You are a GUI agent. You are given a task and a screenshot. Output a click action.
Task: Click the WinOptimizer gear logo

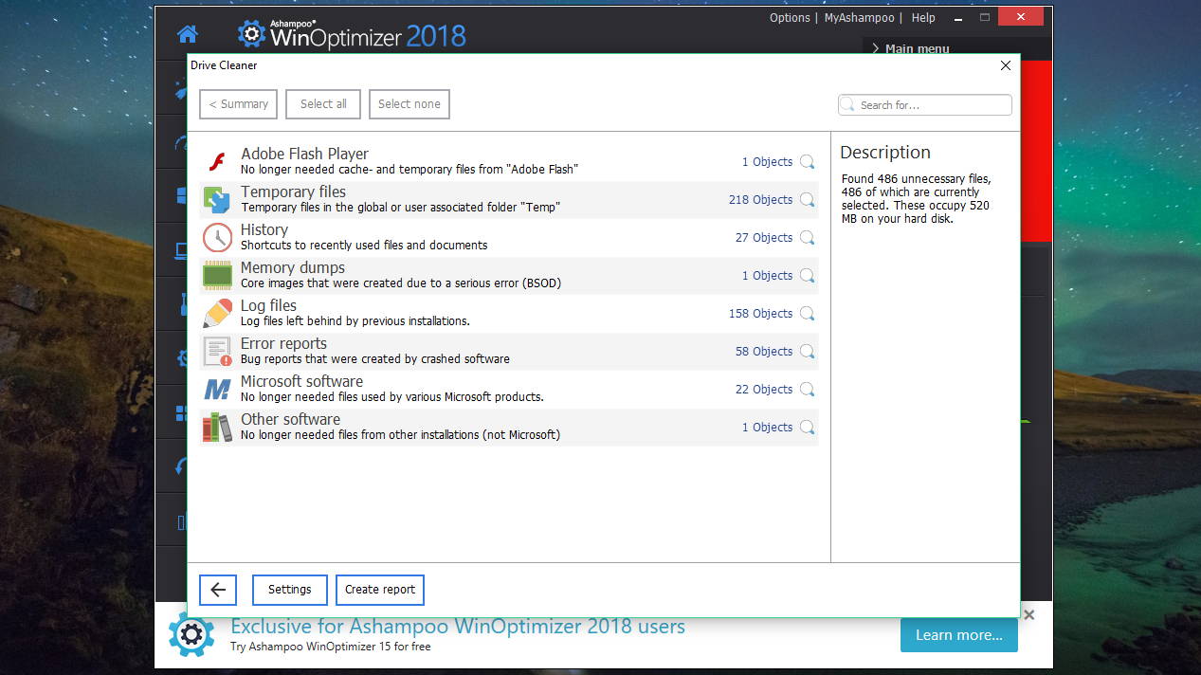click(251, 35)
